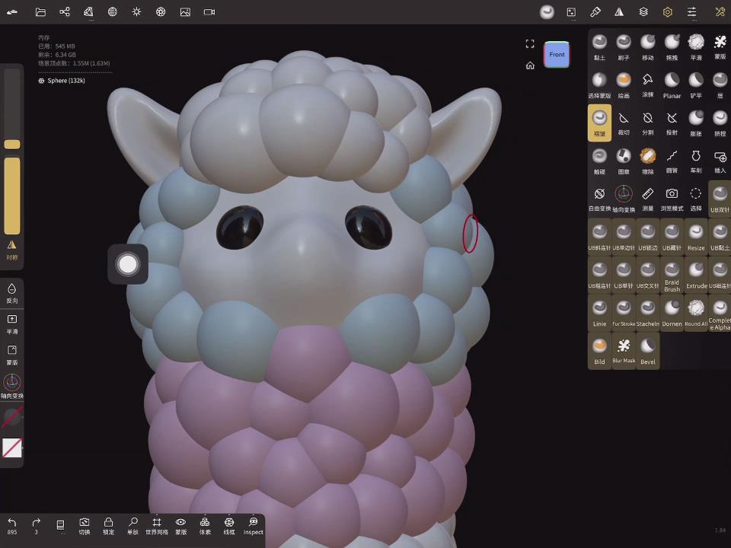Select the 黏土 clay brush
731x548 pixels.
599,47
